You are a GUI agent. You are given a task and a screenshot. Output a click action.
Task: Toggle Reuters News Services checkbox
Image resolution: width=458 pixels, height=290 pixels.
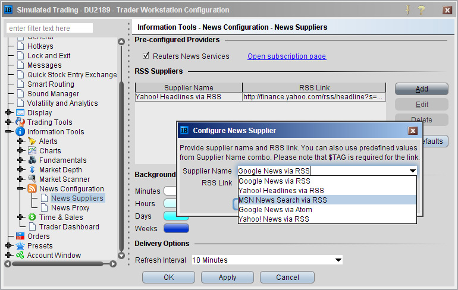(146, 55)
